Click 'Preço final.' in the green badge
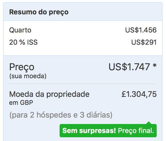The width and height of the screenshot is (166, 141). point(136,131)
